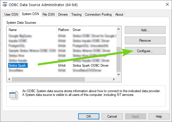
Task: Click the ODBC Administrator title bar icon
Action: pyautogui.click(x=5, y=5)
